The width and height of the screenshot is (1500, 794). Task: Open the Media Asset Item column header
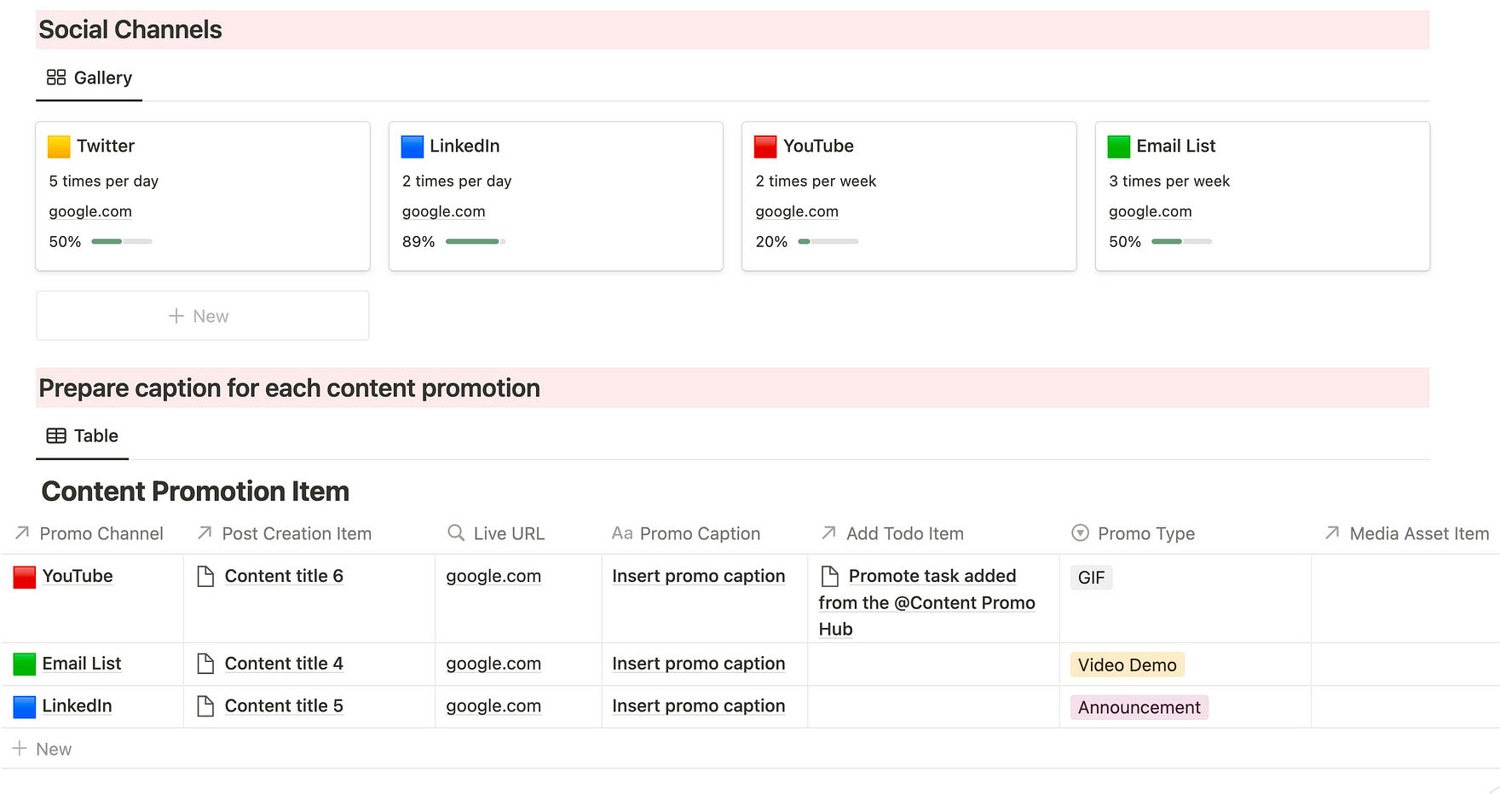click(1418, 533)
